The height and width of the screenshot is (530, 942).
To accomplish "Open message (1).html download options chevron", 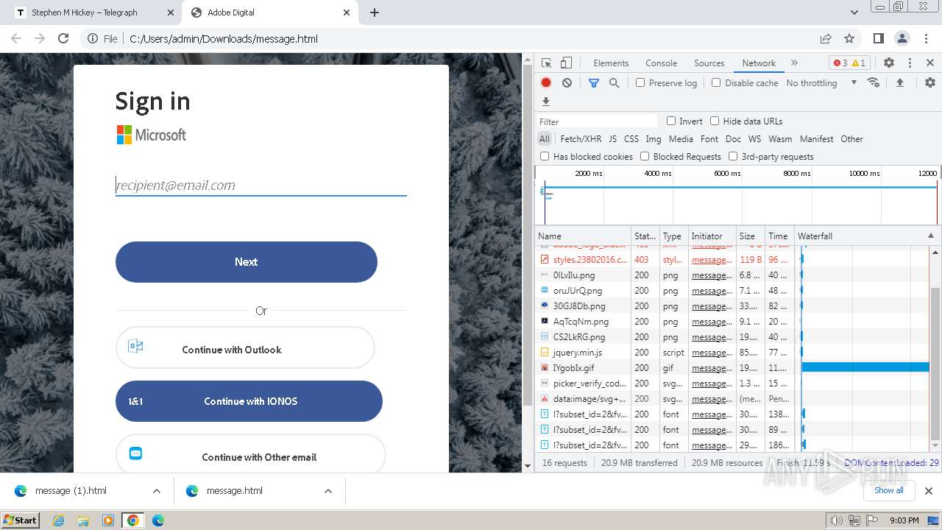I will (x=157, y=491).
